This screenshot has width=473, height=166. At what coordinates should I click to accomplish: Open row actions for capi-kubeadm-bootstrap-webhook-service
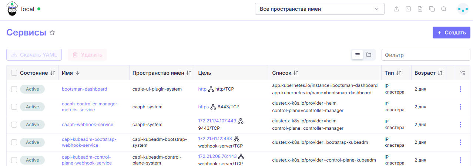[x=460, y=142]
